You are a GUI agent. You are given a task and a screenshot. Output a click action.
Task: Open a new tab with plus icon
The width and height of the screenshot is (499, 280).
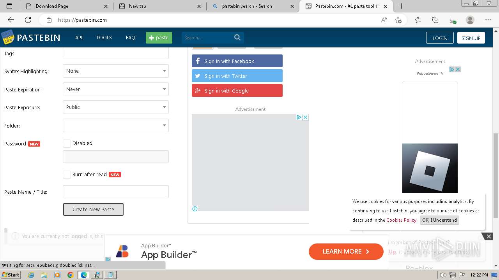[401, 6]
